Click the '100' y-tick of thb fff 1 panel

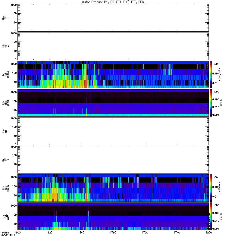[x=14, y=13]
